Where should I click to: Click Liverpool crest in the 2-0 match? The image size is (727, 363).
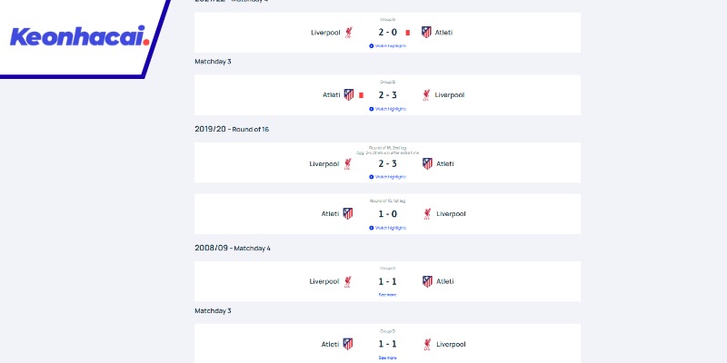click(348, 33)
